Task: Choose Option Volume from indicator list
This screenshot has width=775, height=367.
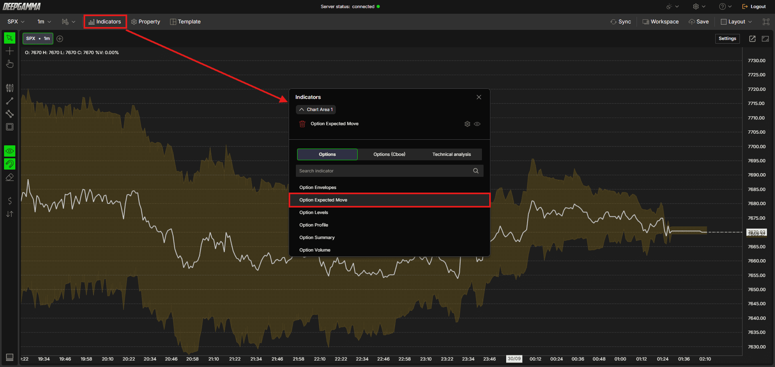Action: (390, 250)
